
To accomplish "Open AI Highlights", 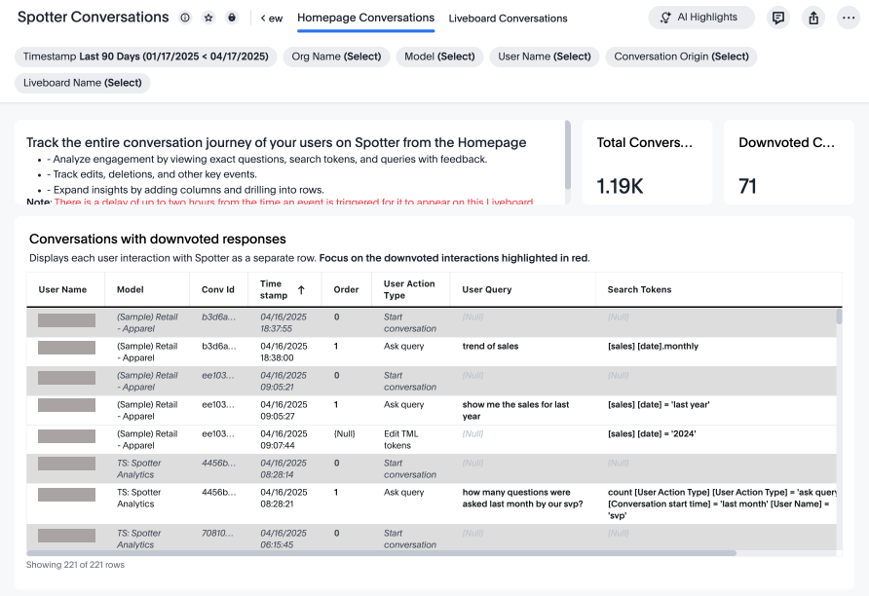I will (x=700, y=18).
